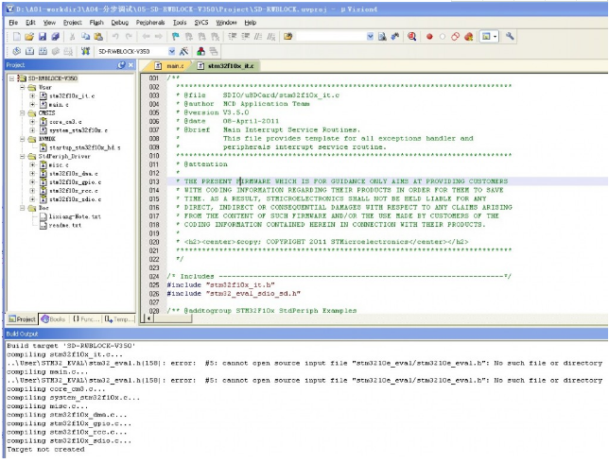
Task: Click the wrench configuration icon
Action: 511,36
